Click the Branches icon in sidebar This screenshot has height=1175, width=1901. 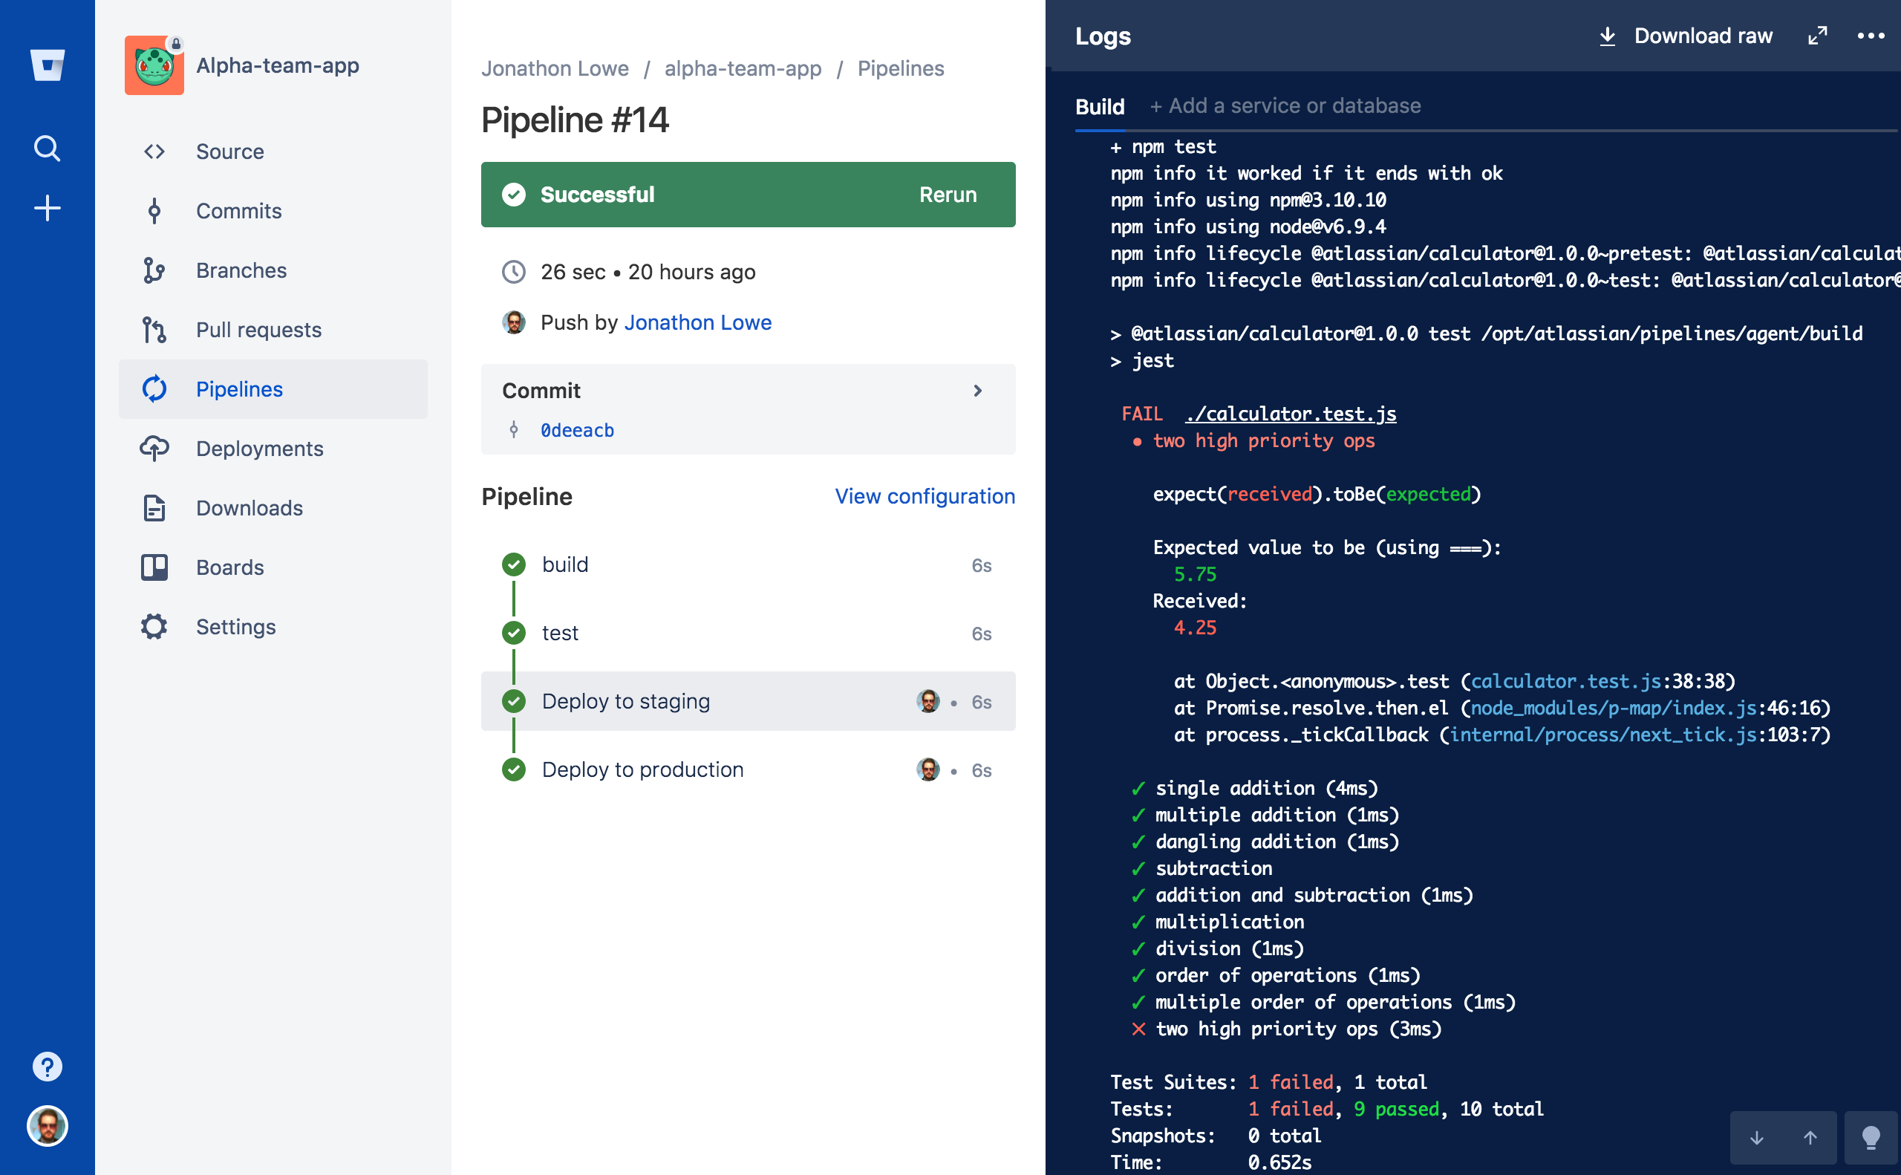click(x=156, y=270)
